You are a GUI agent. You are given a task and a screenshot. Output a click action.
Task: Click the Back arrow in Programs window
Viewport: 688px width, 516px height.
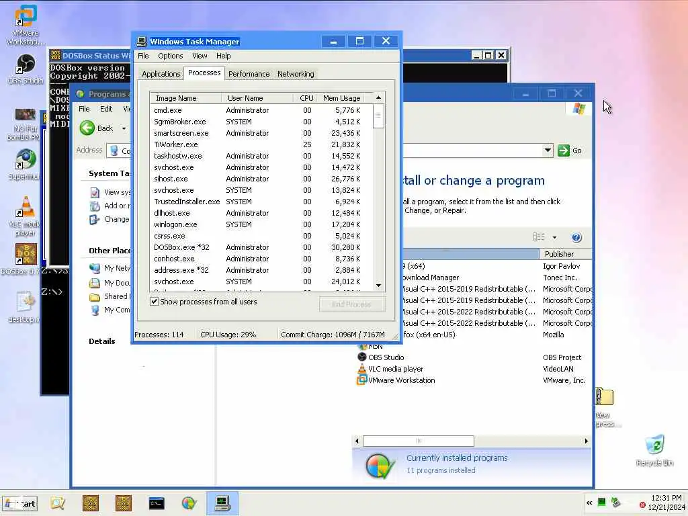(x=87, y=128)
